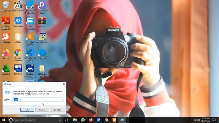Check the battery tray icon
219x123 pixels.
point(198,120)
